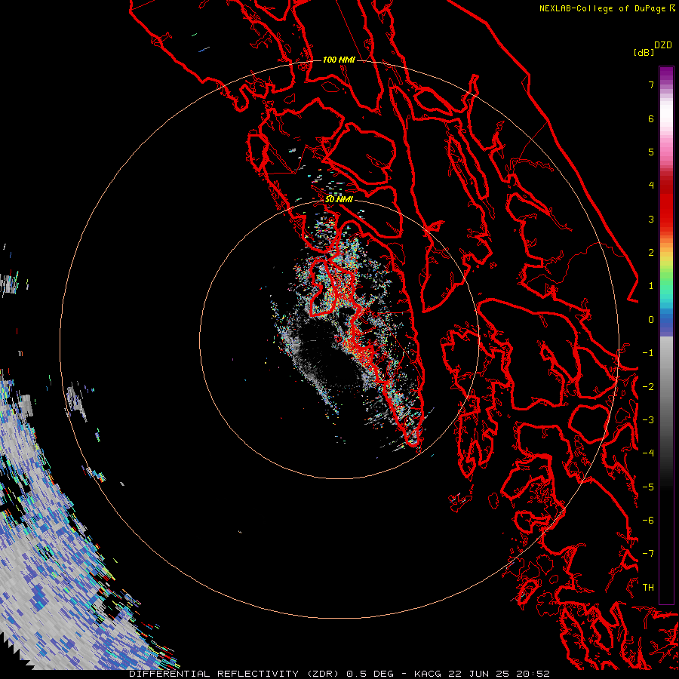Click the 7 value on color scale
This screenshot has height=679, width=679.
[651, 84]
